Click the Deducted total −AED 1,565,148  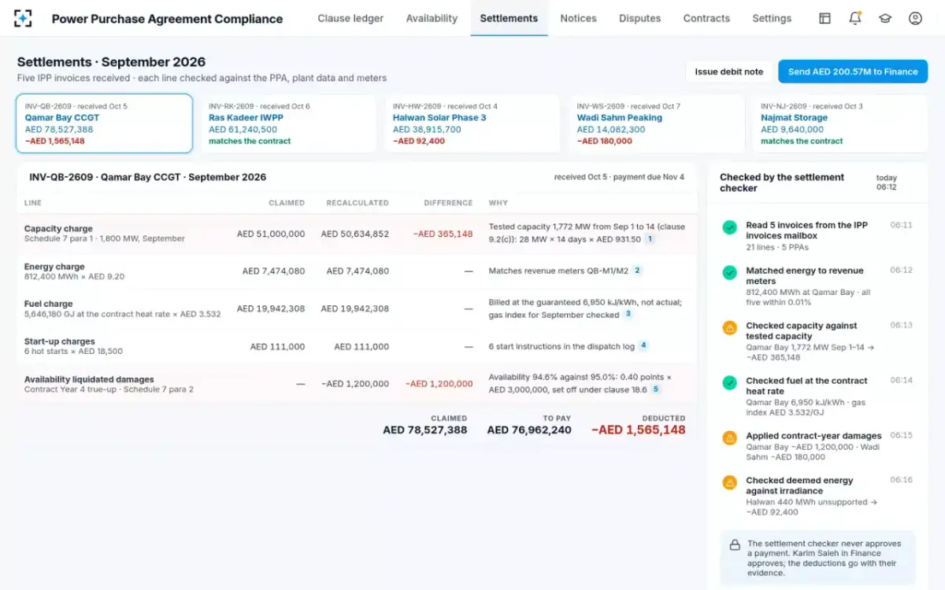tap(638, 430)
